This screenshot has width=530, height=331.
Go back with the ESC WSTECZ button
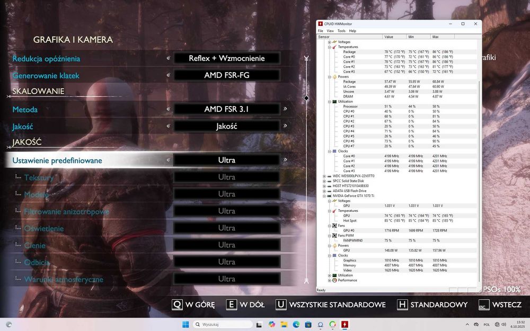(500, 305)
